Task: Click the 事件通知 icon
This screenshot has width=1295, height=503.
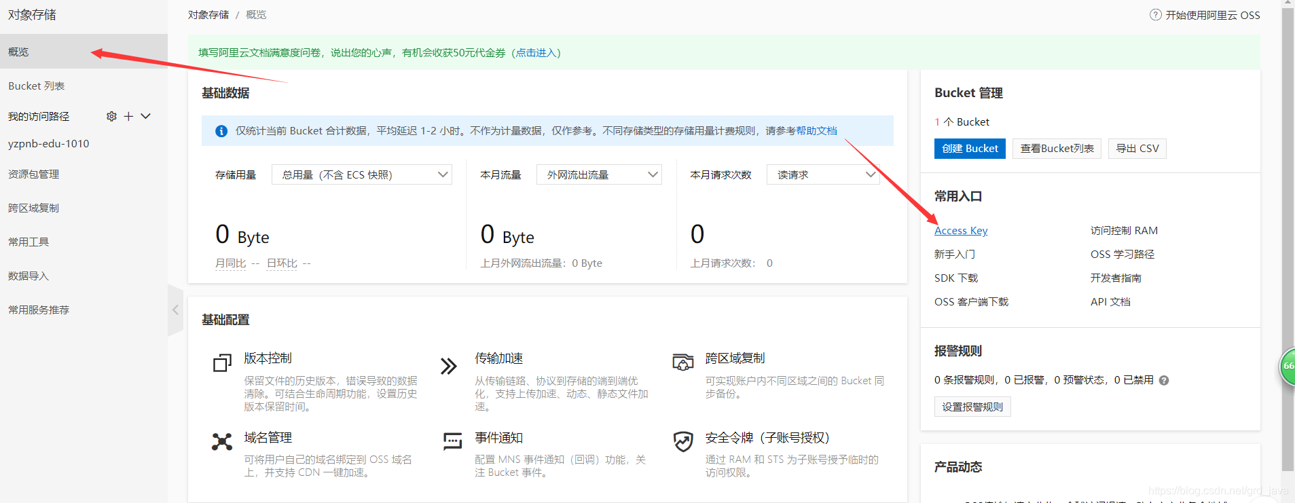Action: coord(452,441)
